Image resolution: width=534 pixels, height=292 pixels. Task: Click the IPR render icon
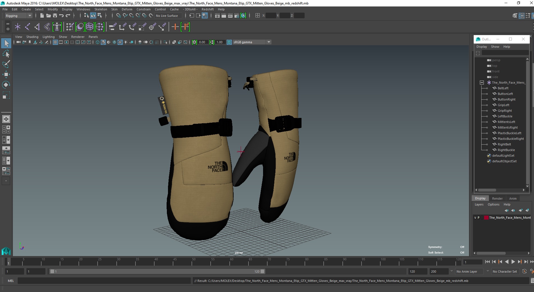pyautogui.click(x=230, y=16)
